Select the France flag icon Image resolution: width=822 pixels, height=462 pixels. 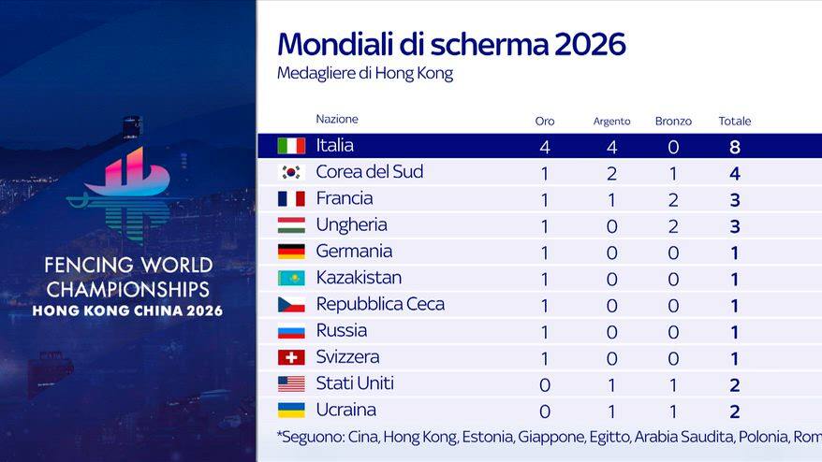(291, 198)
